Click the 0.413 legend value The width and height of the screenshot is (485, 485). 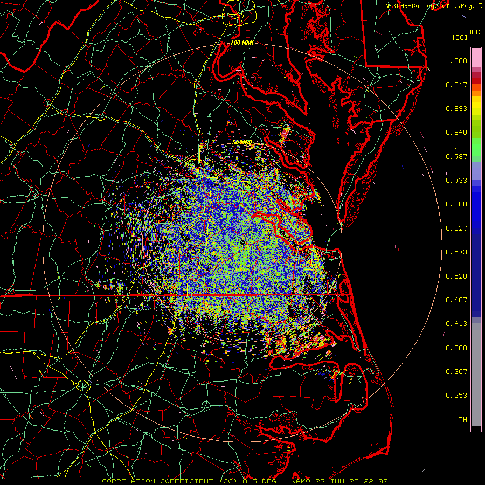(456, 324)
